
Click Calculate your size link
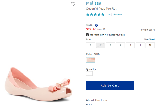pos(115,35)
